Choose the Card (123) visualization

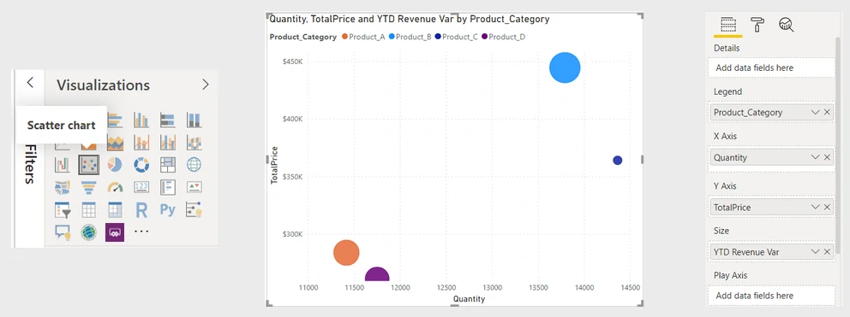pos(141,187)
